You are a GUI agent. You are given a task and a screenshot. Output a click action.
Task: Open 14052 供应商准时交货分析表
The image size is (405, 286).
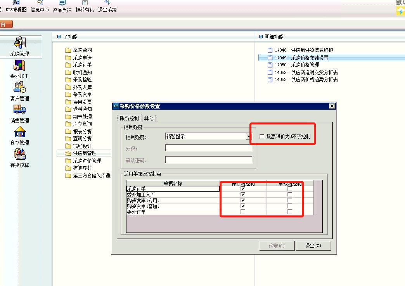pyautogui.click(x=303, y=72)
